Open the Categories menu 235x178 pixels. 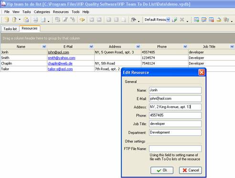(x=42, y=12)
